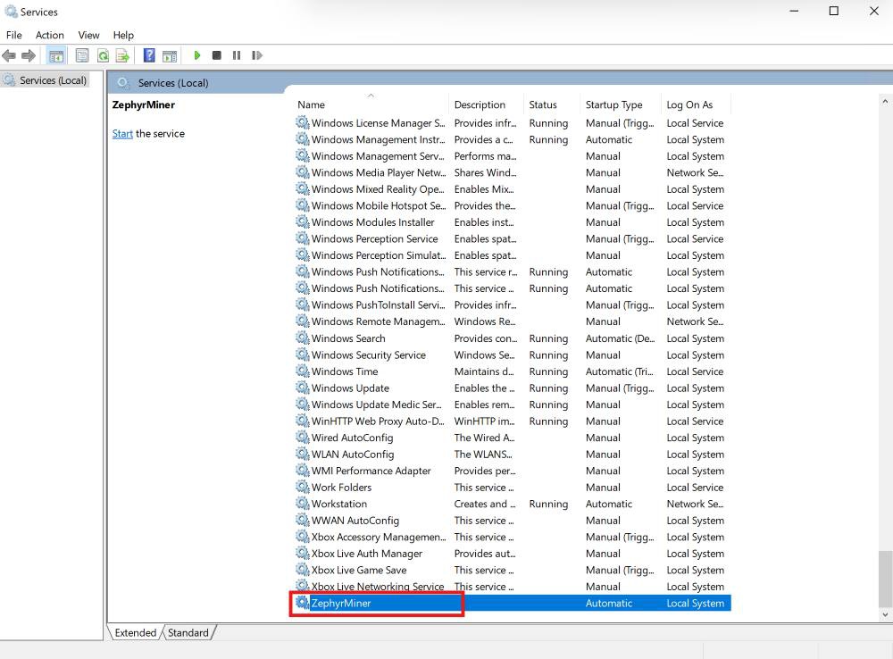
Task: Open the Help question mark icon
Action: coord(149,55)
